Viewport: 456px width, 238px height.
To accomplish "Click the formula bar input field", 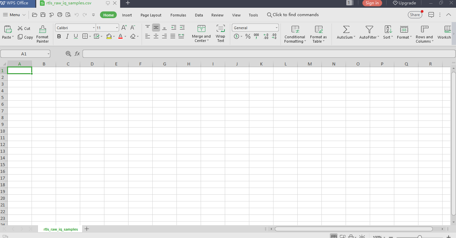I will point(269,54).
